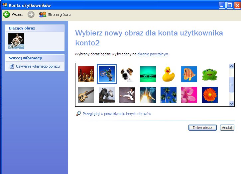Click the picture list scroll down arrow
Screen dimensions: 241x174
click(x=232, y=104)
